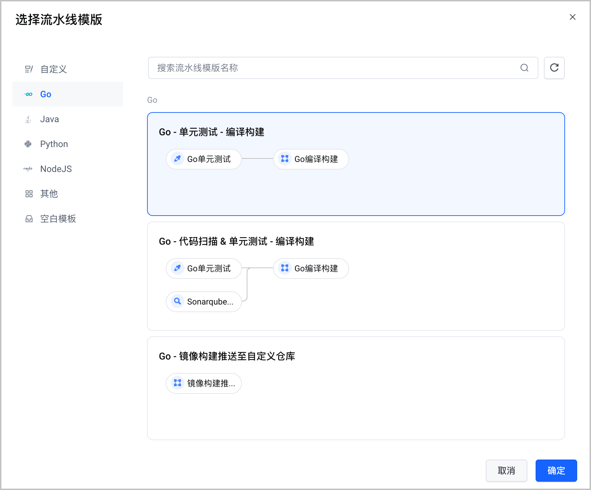The width and height of the screenshot is (591, 490).
Task: Click build icon in second card's Go编译构建
Action: point(285,268)
